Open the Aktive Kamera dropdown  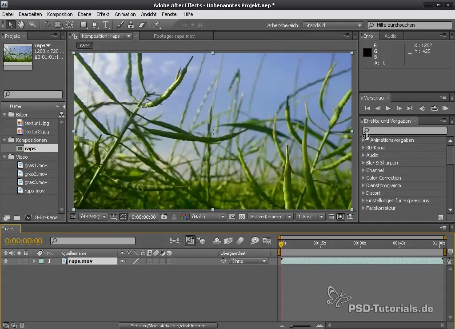270,217
